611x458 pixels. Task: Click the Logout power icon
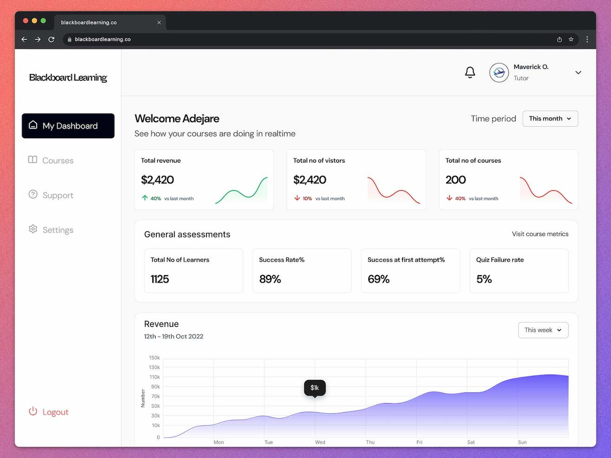pyautogui.click(x=33, y=412)
